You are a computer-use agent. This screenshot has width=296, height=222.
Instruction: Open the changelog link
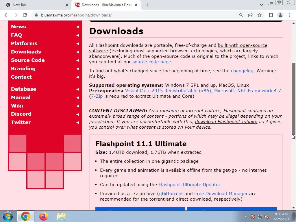242,71
